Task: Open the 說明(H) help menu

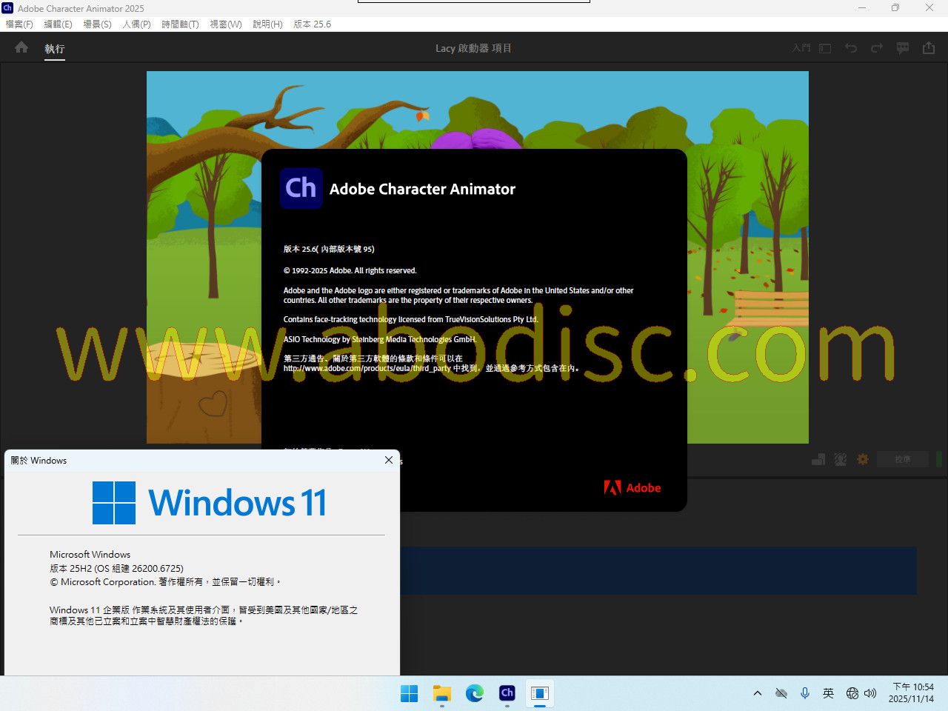Action: pos(267,24)
